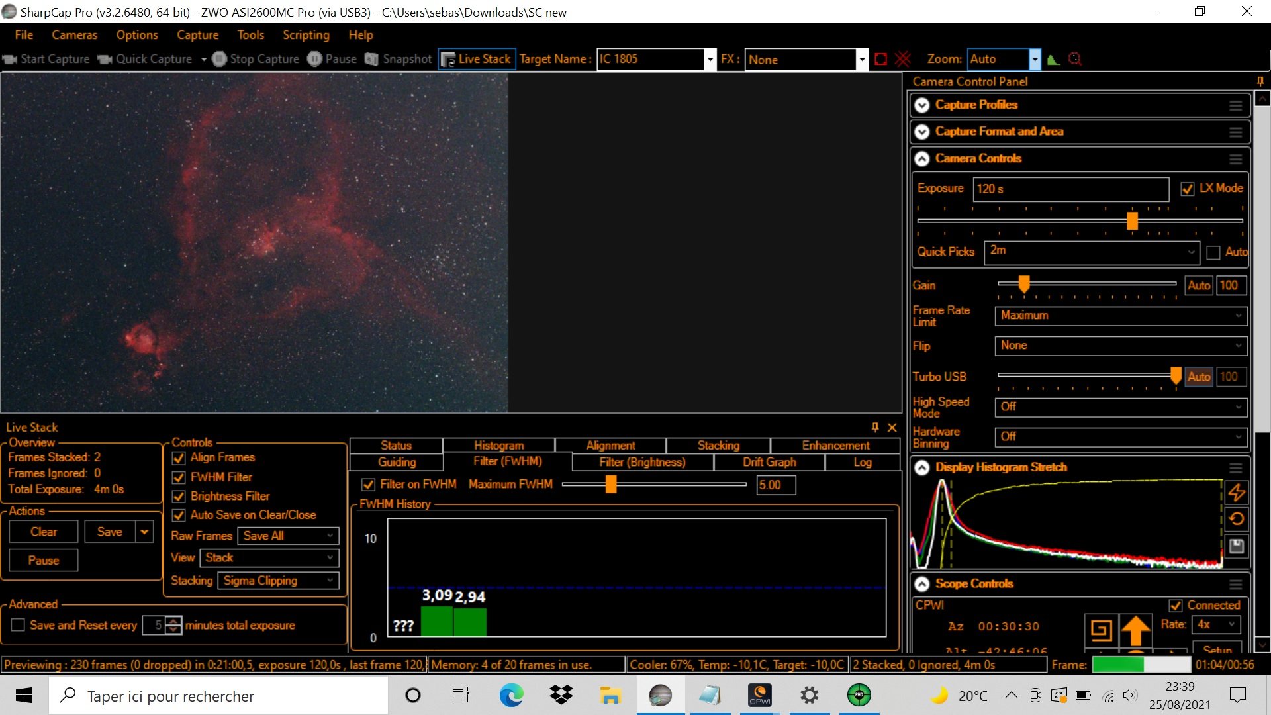Open the Capture Profiles hamburger menu

[x=1235, y=105]
